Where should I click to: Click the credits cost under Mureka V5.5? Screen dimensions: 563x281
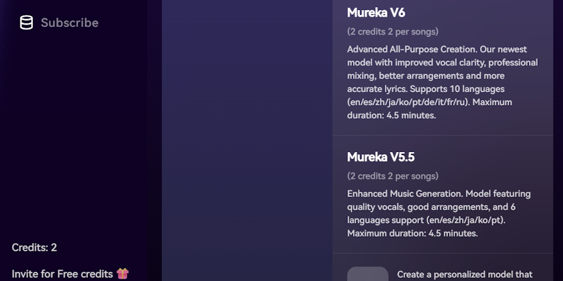393,176
